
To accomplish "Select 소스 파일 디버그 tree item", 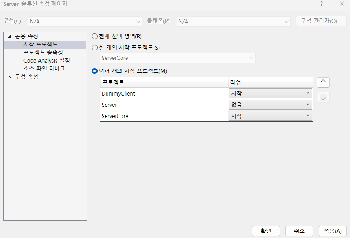I will (x=44, y=69).
